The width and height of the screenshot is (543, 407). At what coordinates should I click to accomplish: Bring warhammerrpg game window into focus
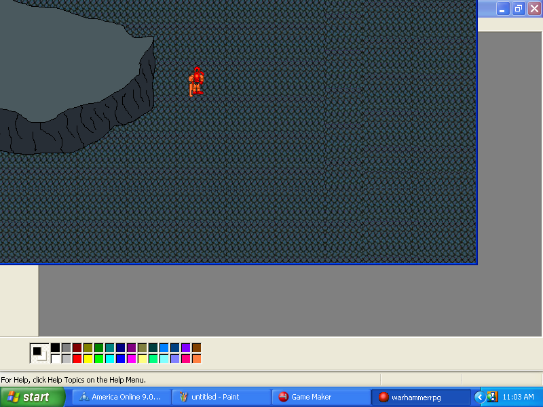click(421, 397)
